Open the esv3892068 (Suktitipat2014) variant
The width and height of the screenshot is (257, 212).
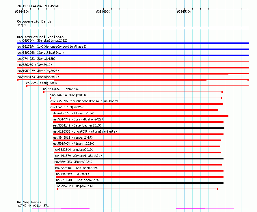pyautogui.click(x=41, y=53)
